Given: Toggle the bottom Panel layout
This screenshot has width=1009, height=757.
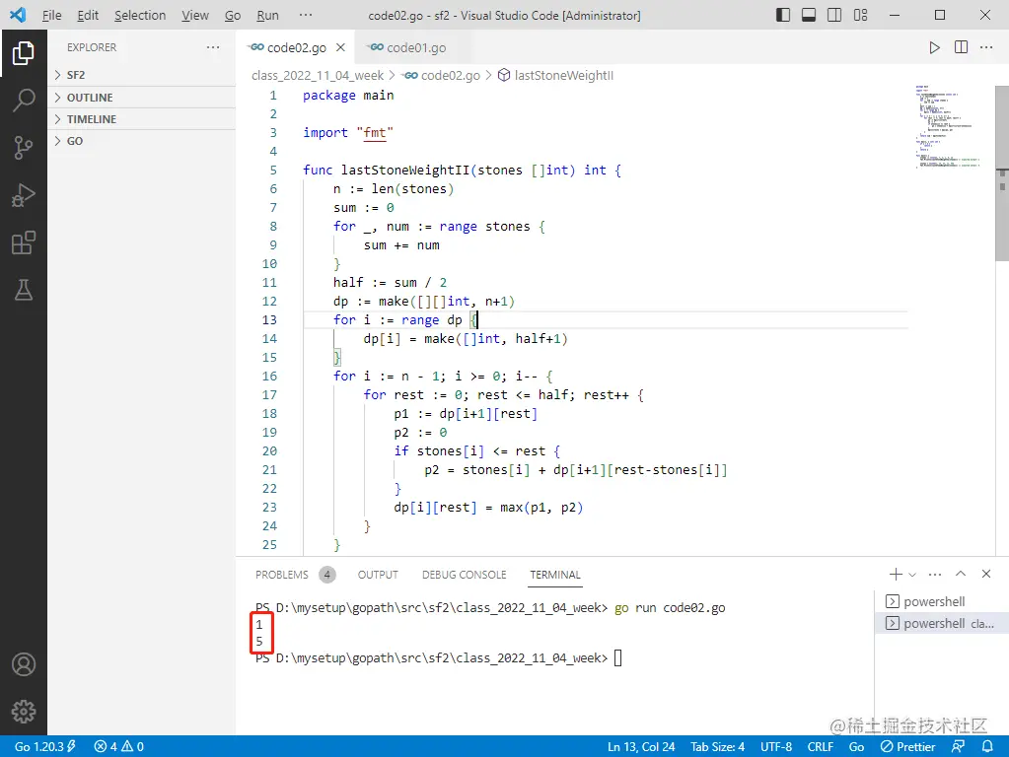Looking at the screenshot, I should 809,15.
